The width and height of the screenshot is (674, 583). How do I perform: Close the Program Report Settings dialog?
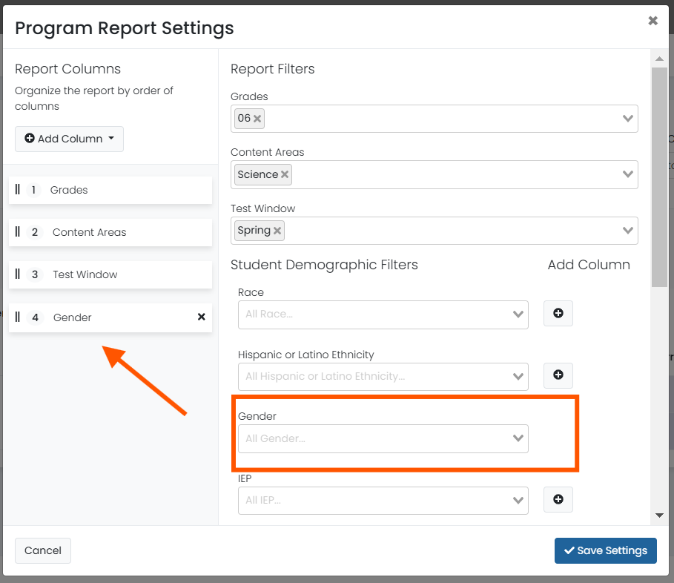pyautogui.click(x=652, y=21)
